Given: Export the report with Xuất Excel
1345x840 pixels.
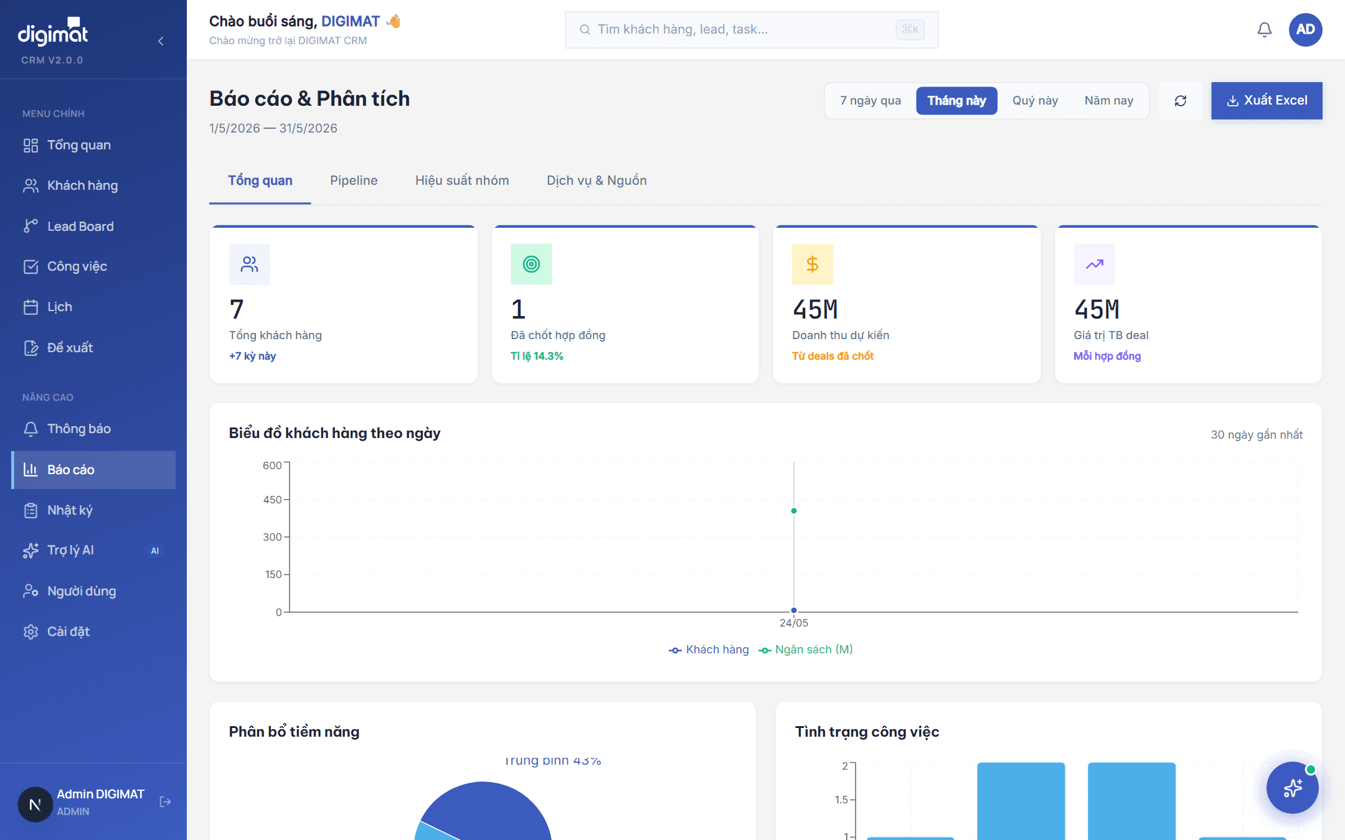Looking at the screenshot, I should pos(1267,101).
